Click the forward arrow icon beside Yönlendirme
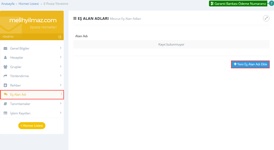The image size is (274, 150). point(5,76)
